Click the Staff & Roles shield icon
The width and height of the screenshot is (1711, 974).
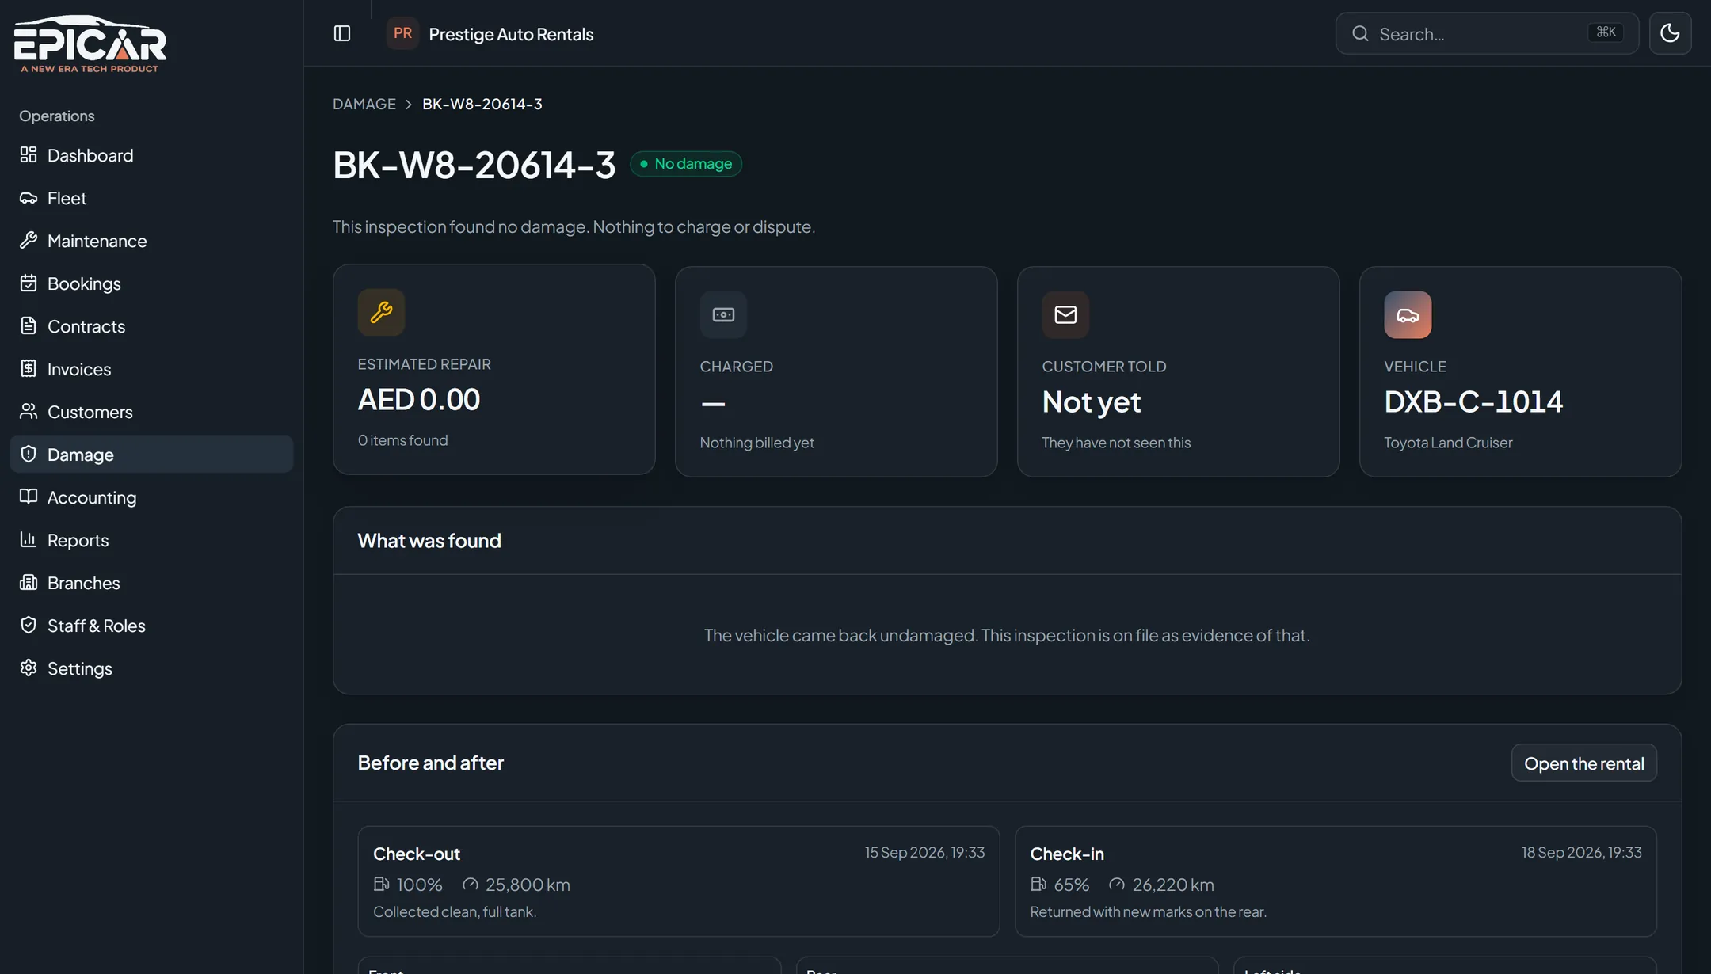(x=29, y=625)
